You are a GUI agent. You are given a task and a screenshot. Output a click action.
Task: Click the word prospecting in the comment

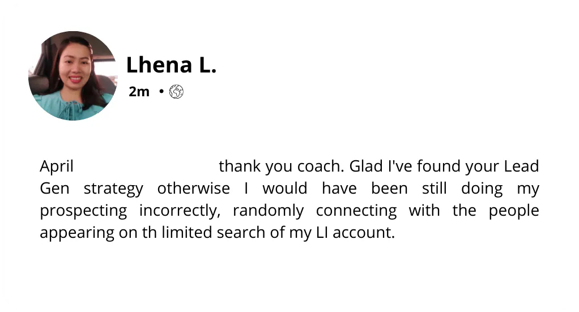click(83, 211)
